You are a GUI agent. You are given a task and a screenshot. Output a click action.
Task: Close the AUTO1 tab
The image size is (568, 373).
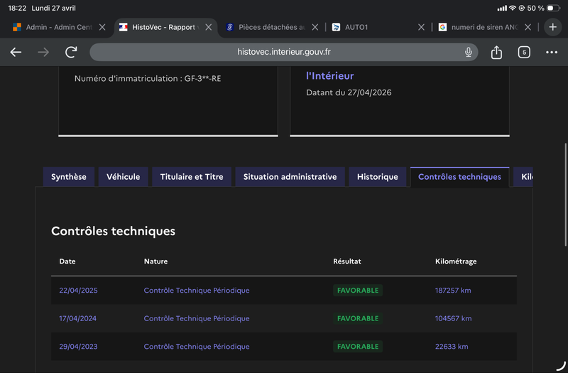(421, 27)
